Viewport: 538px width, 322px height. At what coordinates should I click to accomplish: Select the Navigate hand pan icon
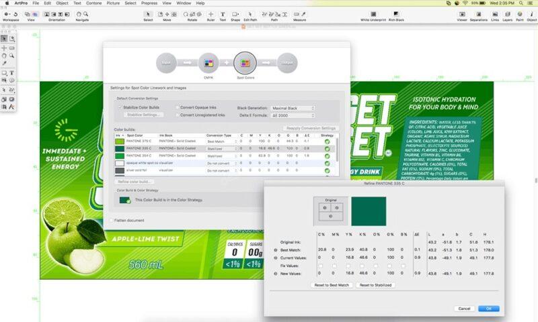point(79,14)
